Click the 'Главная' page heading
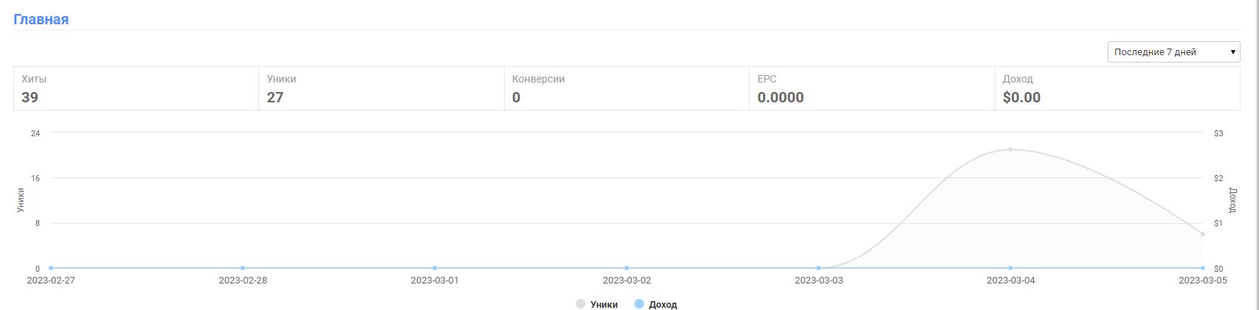 (41, 20)
